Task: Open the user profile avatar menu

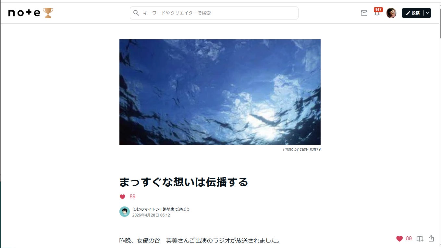Action: tap(391, 13)
